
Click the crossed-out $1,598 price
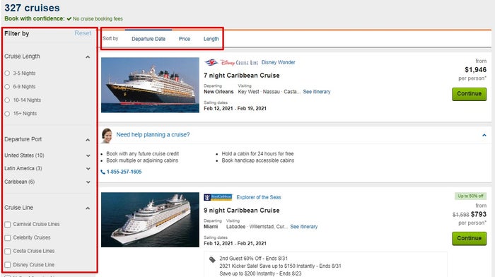tap(460, 215)
